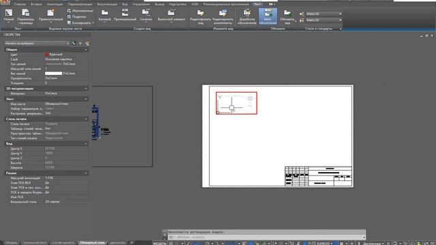Click the red Цвет color swatch
This screenshot has width=436, height=245.
click(47, 54)
